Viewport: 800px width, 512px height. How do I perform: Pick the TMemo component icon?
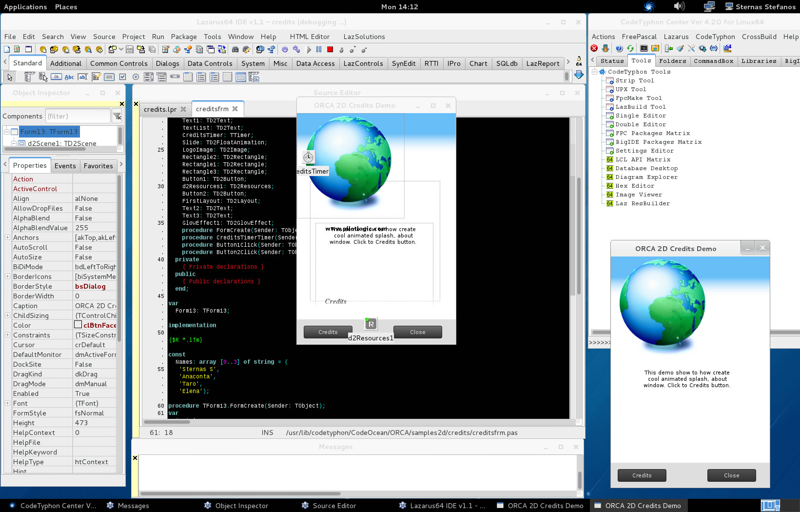(x=96, y=77)
